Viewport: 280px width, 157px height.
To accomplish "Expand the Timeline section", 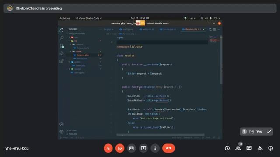I will [72, 134].
